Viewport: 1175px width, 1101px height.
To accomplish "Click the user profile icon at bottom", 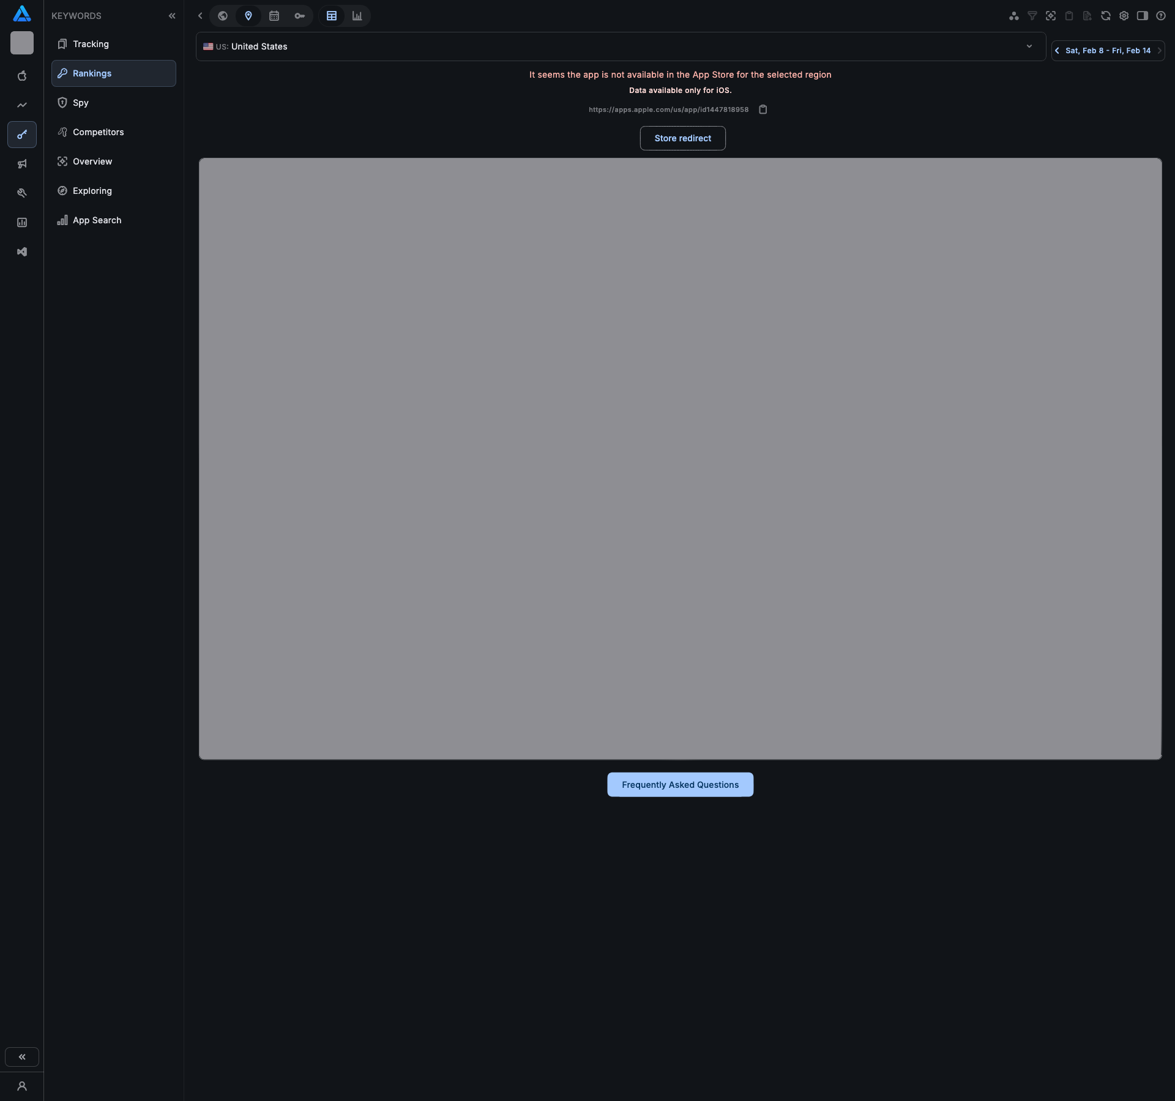I will coord(22,1086).
